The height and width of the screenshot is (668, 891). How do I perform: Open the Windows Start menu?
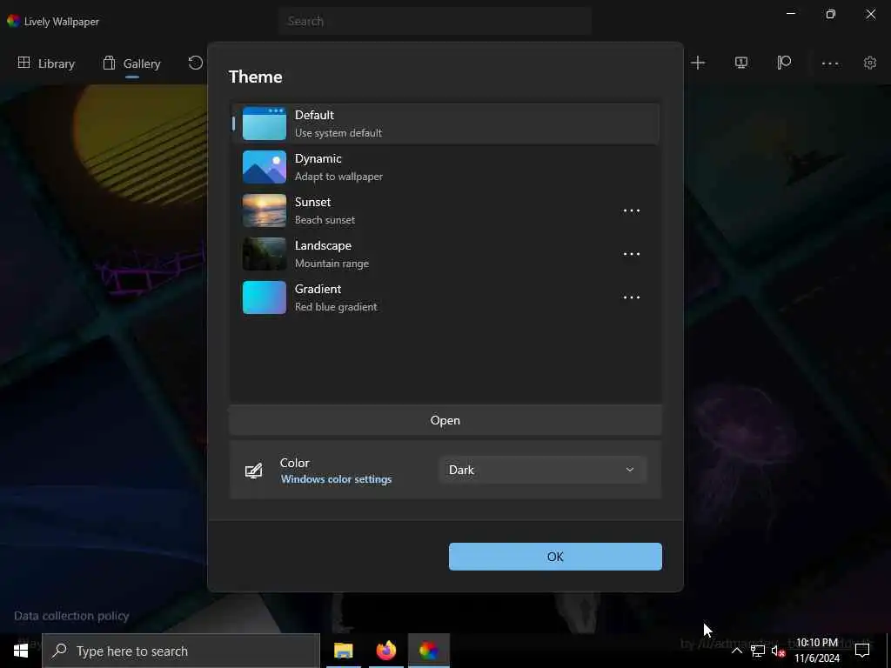pyautogui.click(x=21, y=651)
